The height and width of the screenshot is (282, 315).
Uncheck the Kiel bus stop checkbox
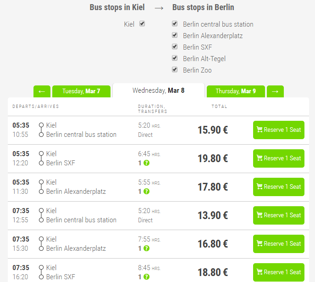[x=142, y=24]
